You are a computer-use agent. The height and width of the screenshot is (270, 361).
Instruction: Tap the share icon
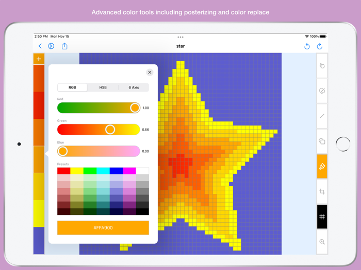coord(64,46)
